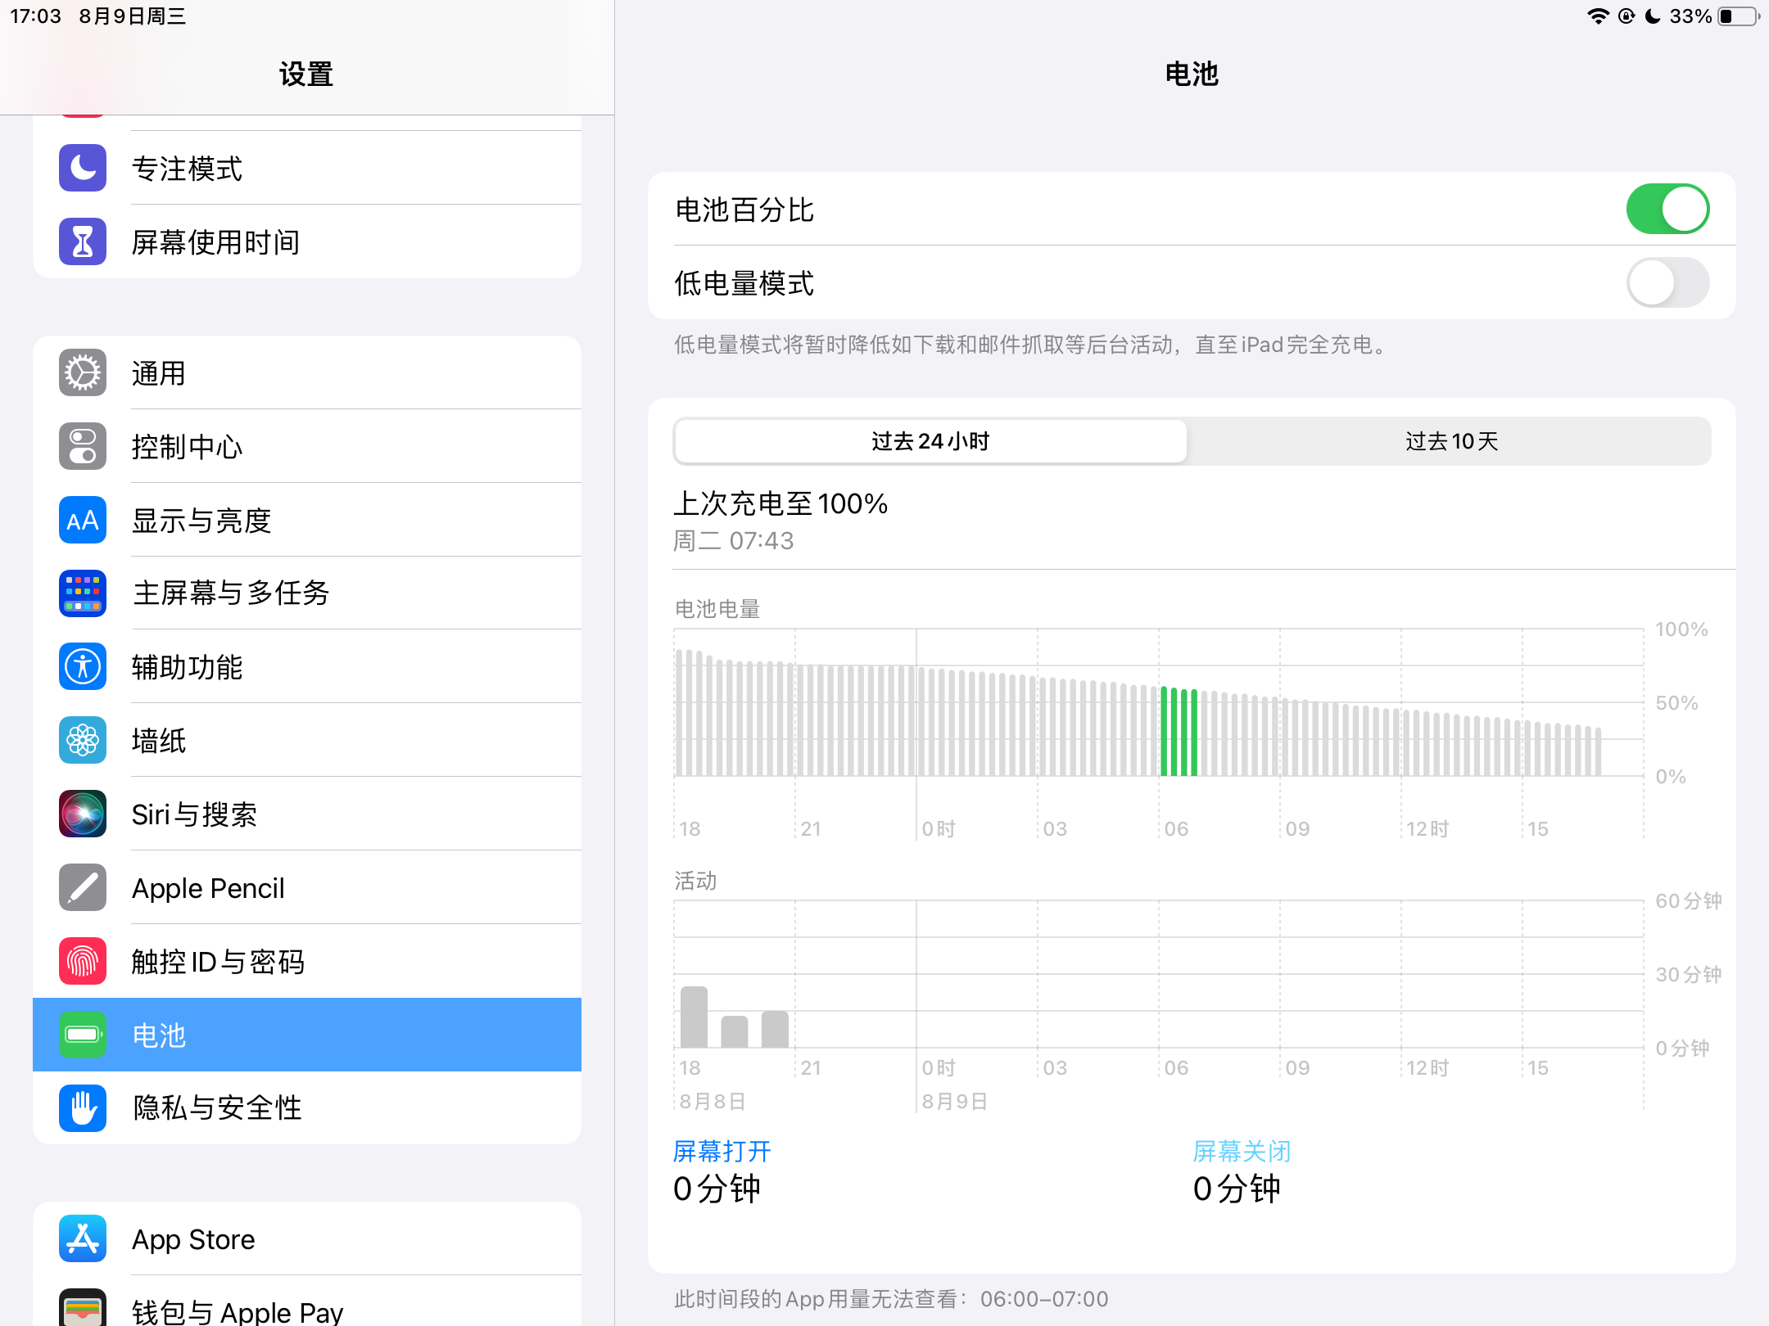Screen dimensions: 1769x1326
Task: Open the Wallpaper flower icon
Action: pyautogui.click(x=83, y=740)
